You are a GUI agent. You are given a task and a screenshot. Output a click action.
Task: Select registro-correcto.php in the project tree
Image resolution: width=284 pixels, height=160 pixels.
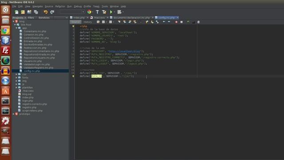pyautogui.click(x=35, y=104)
